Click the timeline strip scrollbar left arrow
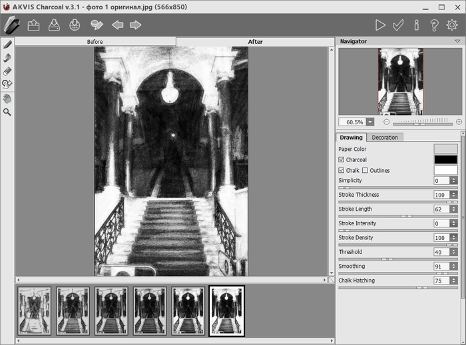Viewport: 466px width, 345px height. click(x=19, y=341)
